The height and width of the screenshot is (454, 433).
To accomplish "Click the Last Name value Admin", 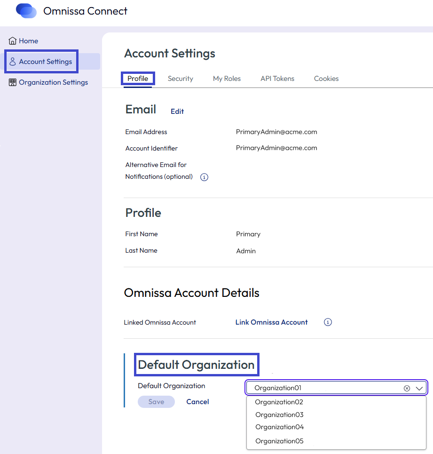I will click(x=246, y=251).
